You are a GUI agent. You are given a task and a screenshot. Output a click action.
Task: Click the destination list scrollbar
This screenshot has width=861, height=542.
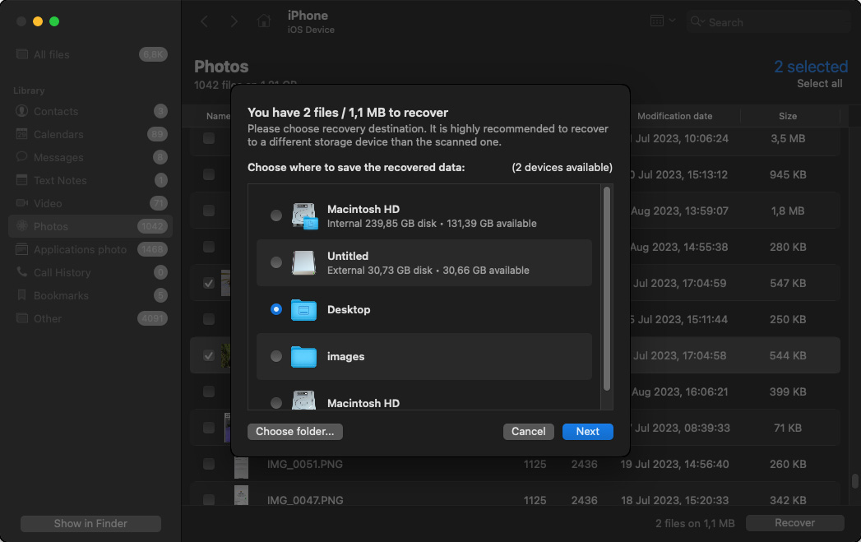pos(607,288)
